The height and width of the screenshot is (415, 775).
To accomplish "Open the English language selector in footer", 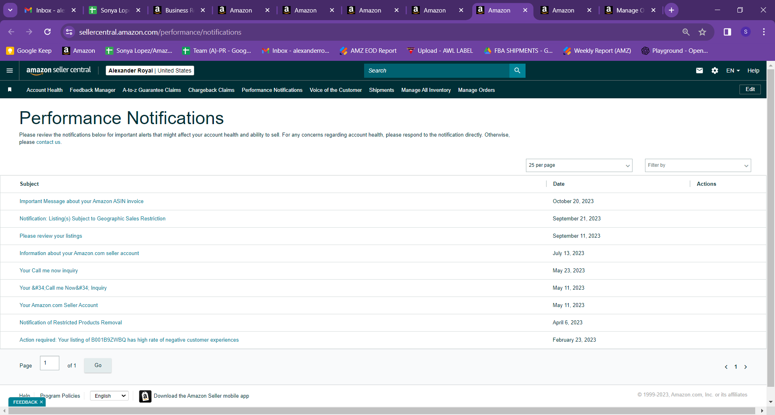I will point(109,396).
